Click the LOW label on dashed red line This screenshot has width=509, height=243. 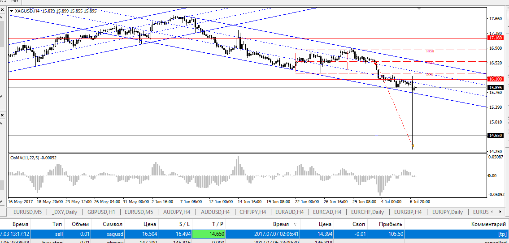(x=430, y=75)
